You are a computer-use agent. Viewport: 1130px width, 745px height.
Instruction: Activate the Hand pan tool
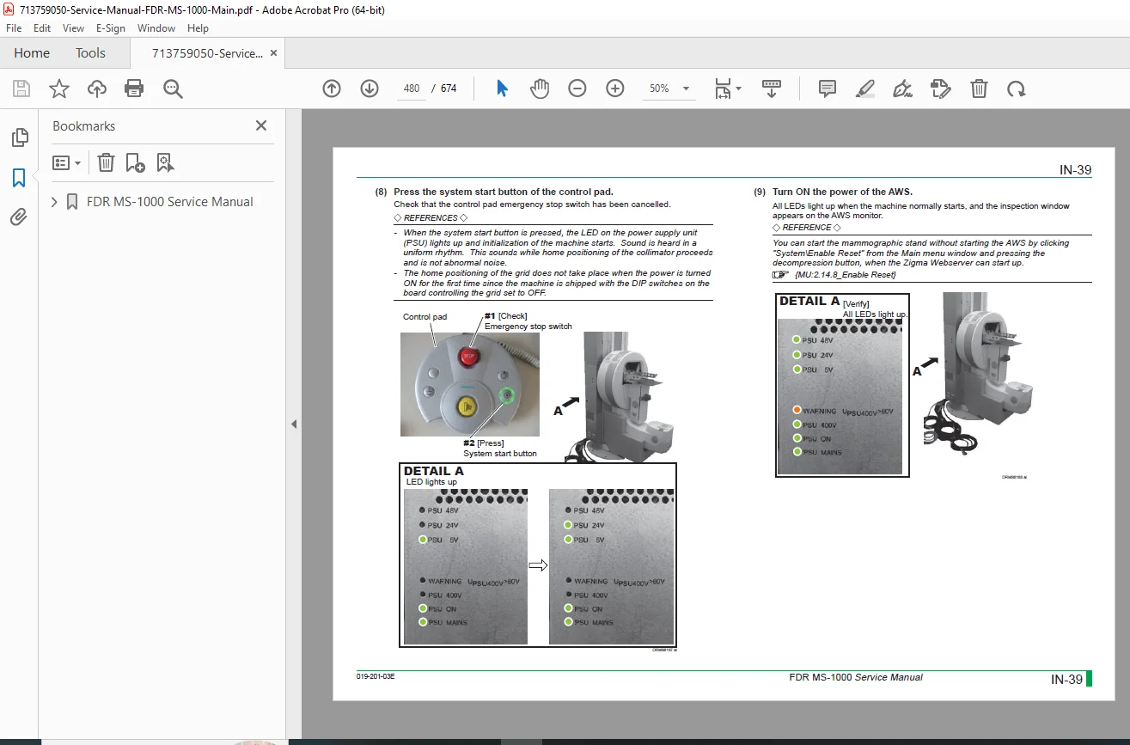point(539,89)
